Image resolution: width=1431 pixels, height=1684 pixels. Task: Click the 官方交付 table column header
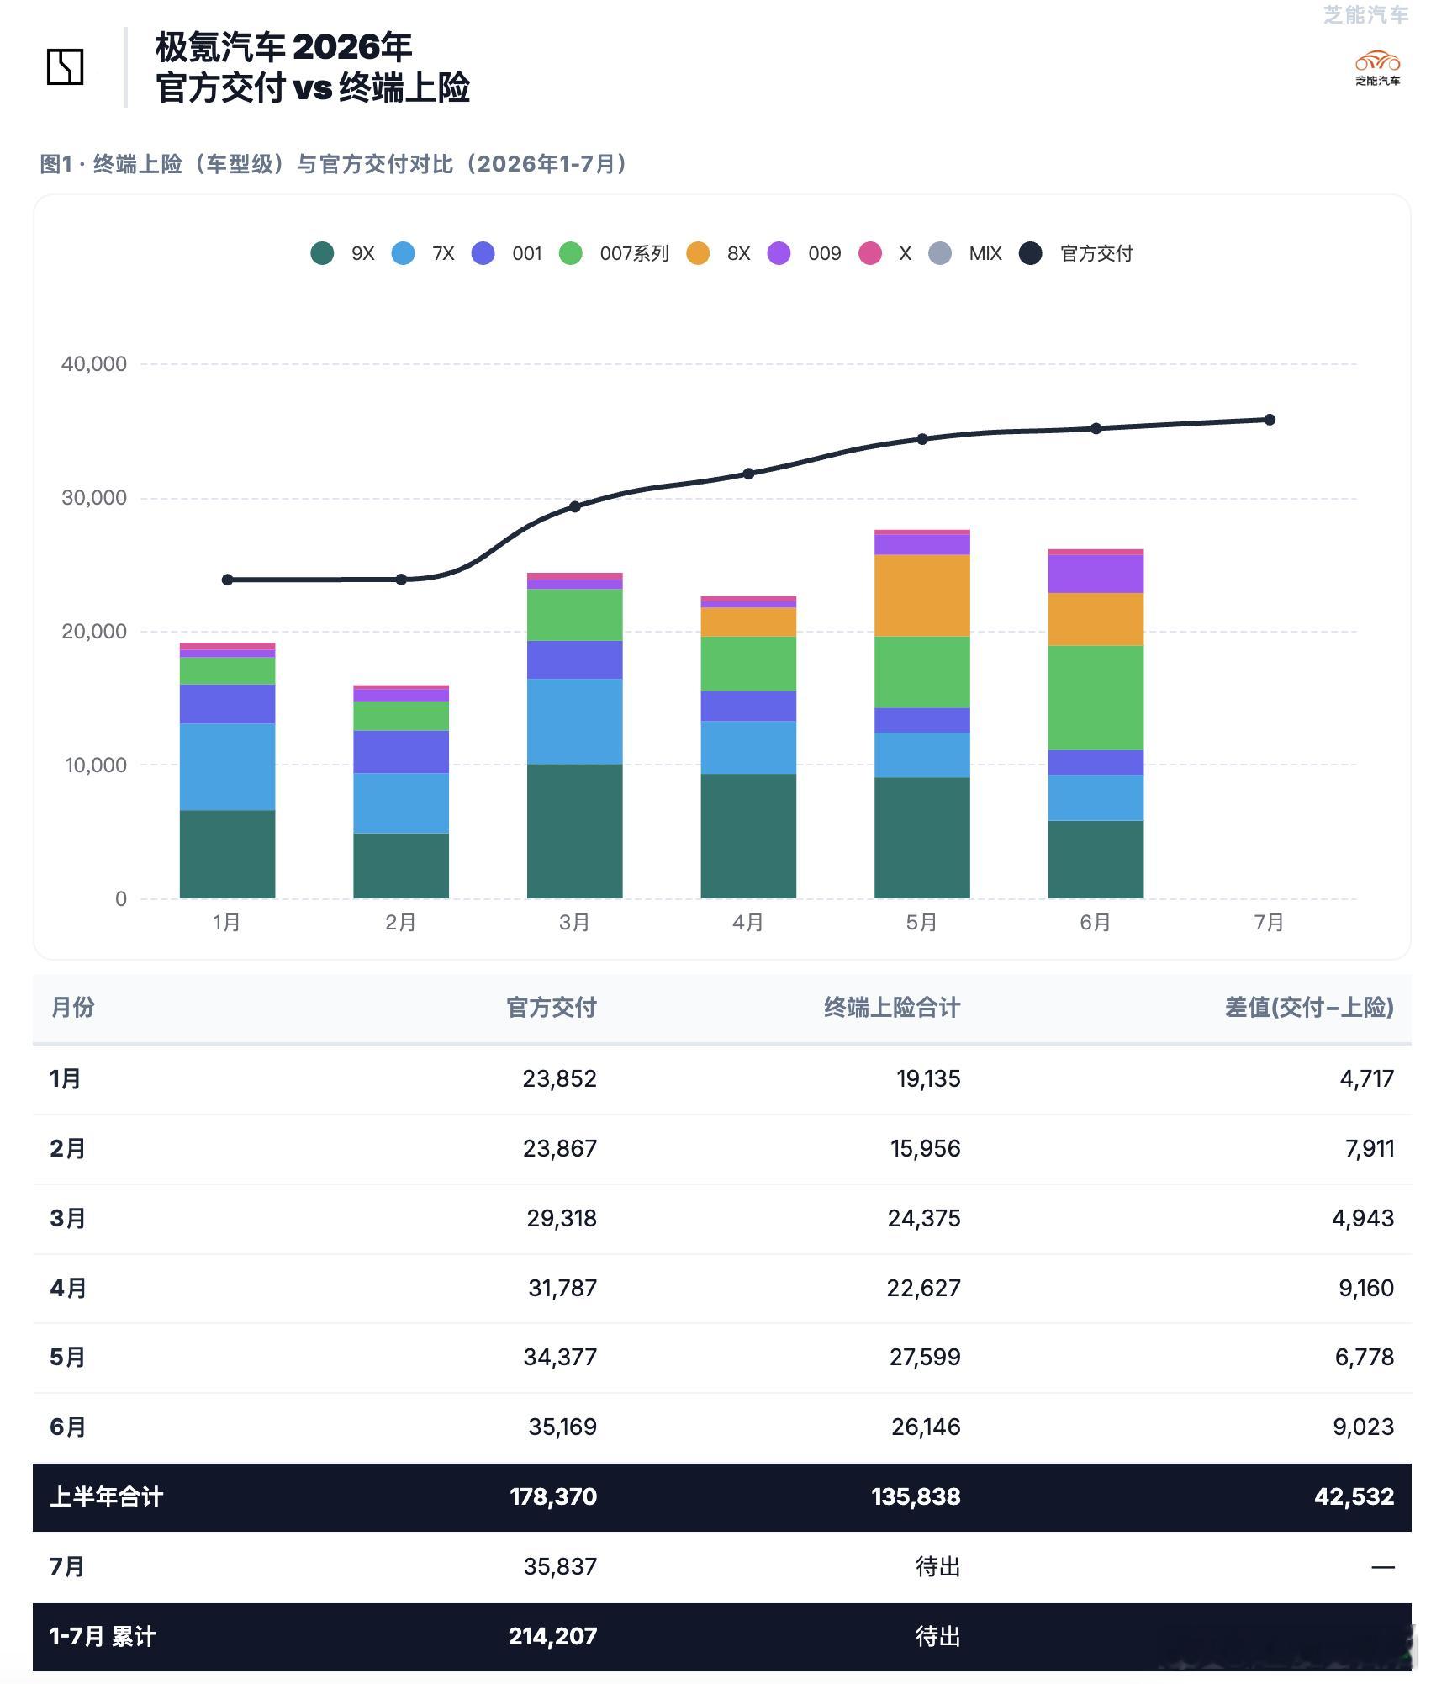tap(552, 1007)
